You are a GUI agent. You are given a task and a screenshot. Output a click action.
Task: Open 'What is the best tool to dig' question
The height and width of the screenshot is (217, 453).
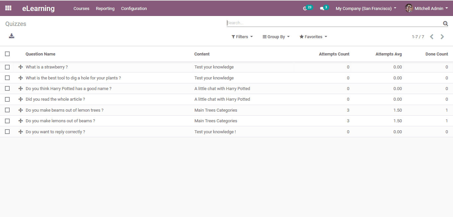click(x=73, y=78)
